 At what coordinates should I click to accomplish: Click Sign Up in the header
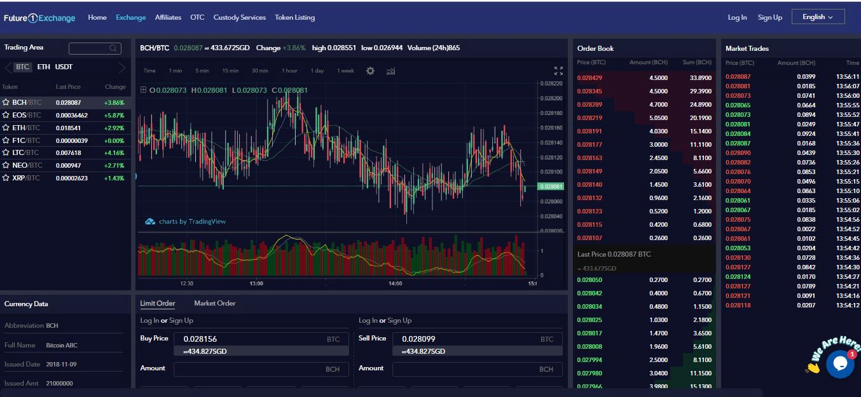[x=770, y=17]
